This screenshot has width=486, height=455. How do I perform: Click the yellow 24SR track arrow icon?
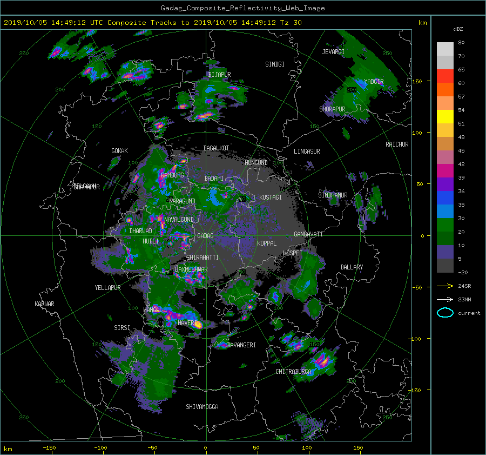point(445,286)
